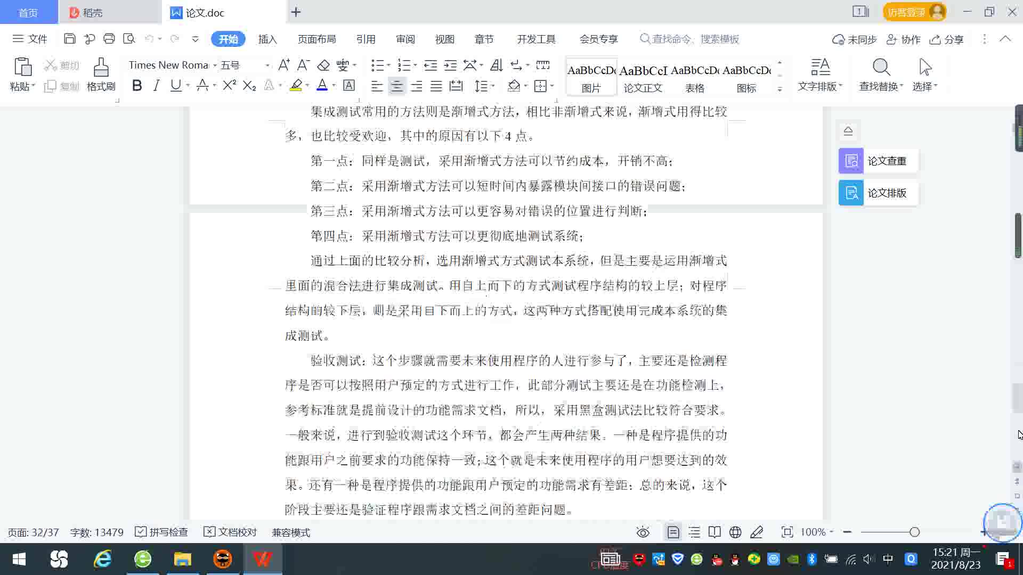The width and height of the screenshot is (1023, 575).
Task: Apply superscript formatting icon
Action: 229,86
